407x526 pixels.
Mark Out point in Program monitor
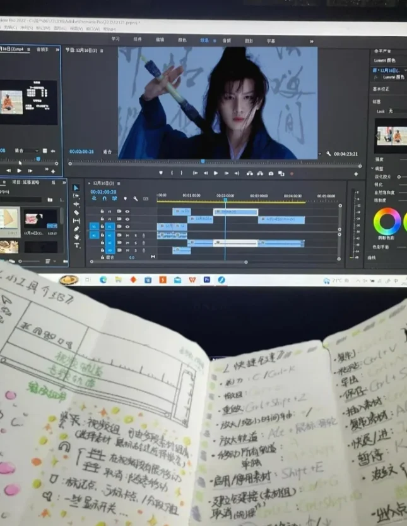[182, 173]
